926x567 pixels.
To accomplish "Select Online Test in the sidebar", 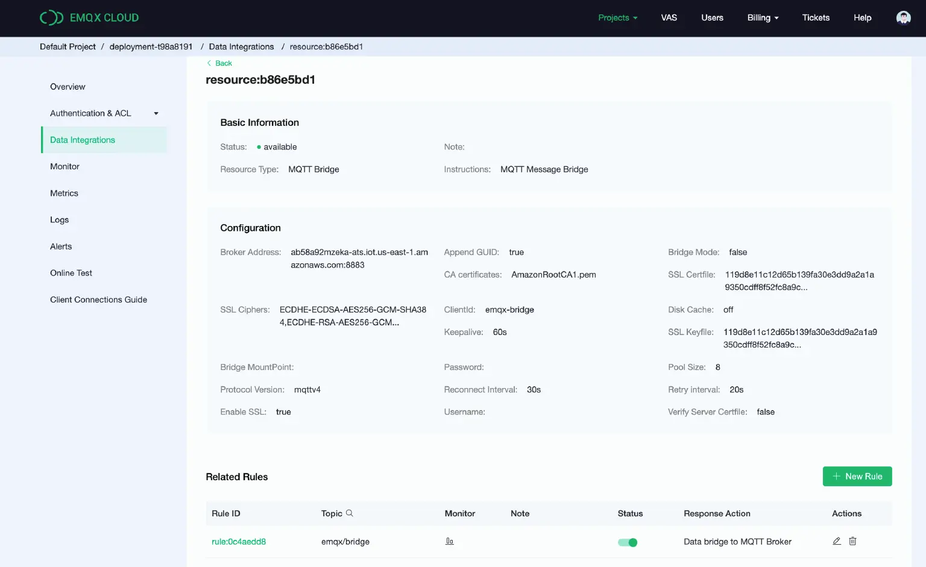I will tap(71, 273).
